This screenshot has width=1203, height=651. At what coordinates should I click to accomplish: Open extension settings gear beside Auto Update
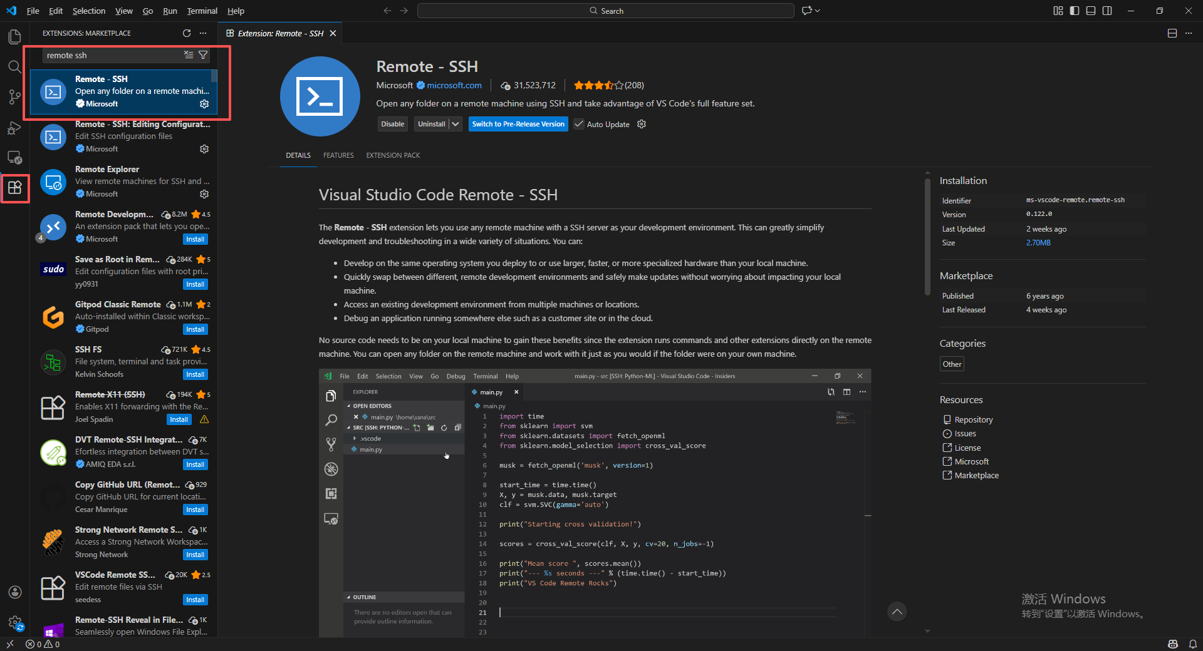[642, 124]
